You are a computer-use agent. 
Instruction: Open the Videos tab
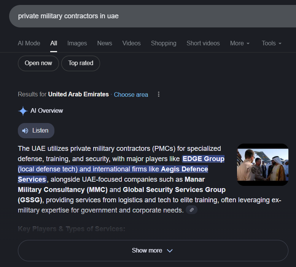(131, 43)
